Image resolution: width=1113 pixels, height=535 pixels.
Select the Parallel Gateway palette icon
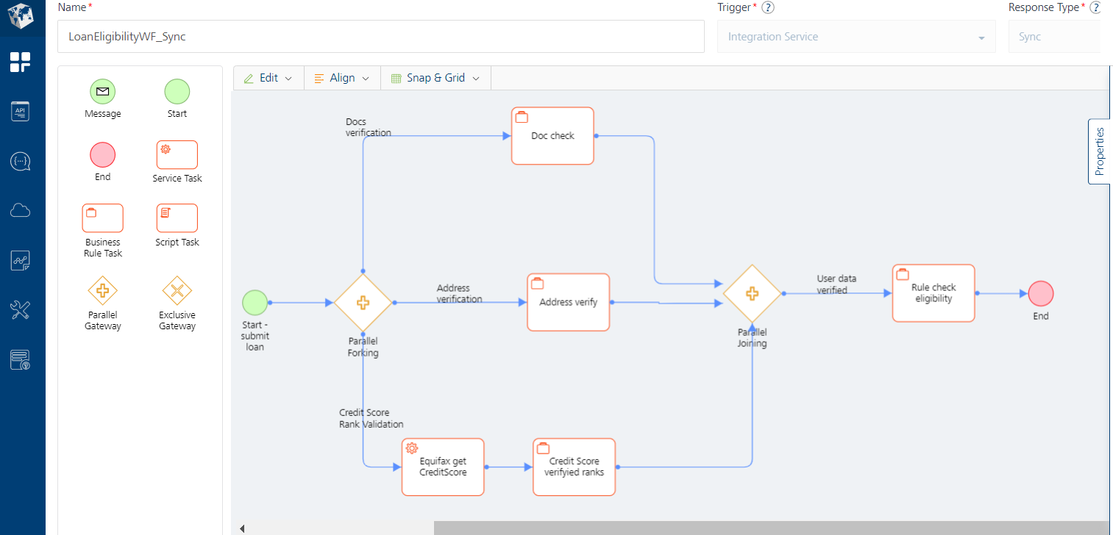(x=103, y=291)
